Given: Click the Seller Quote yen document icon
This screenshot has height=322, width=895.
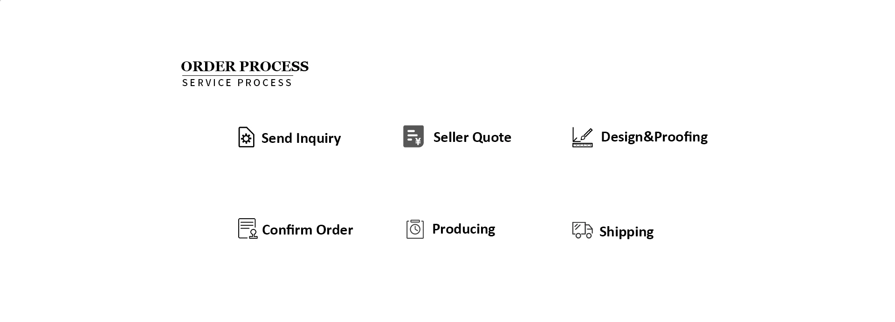Looking at the screenshot, I should (413, 136).
